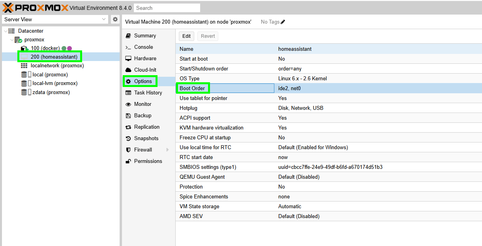The image size is (482, 246).
Task: Go to the Hardware section
Action: click(145, 58)
